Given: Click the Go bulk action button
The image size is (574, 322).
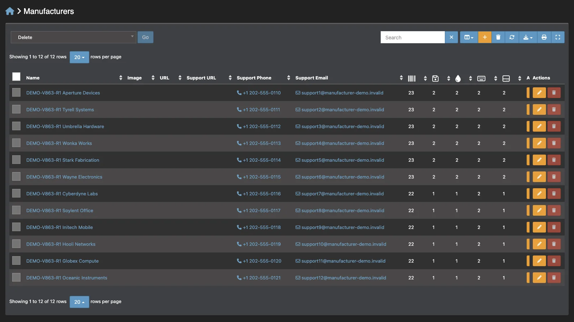Looking at the screenshot, I should click(145, 37).
